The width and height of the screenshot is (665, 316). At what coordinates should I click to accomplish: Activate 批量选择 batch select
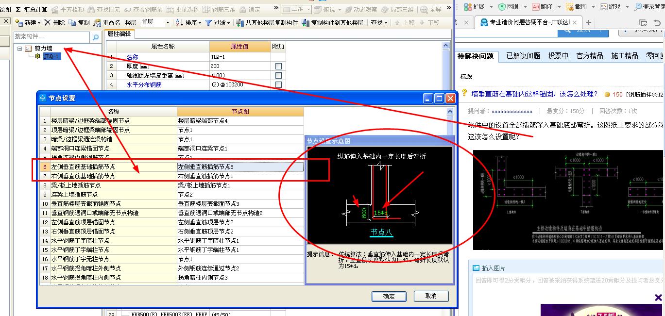[183, 9]
